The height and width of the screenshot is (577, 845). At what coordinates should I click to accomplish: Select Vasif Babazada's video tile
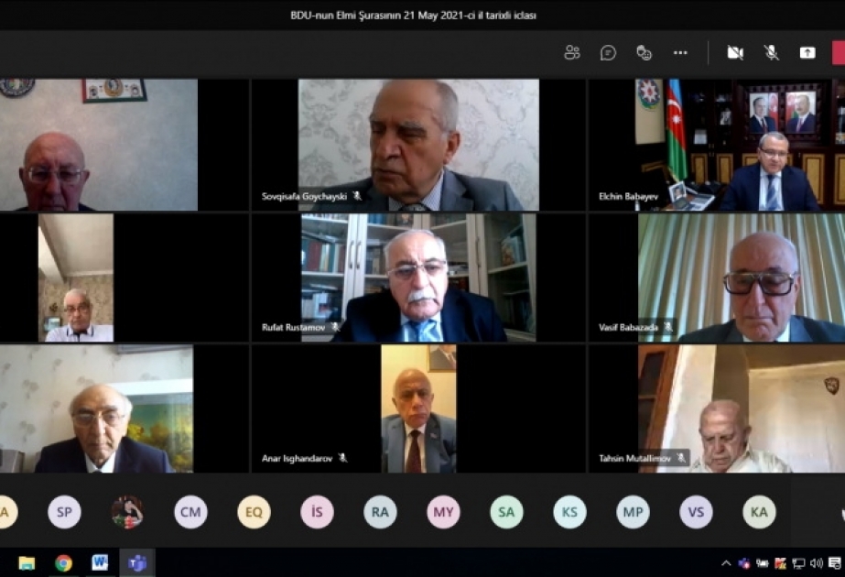pos(717,278)
